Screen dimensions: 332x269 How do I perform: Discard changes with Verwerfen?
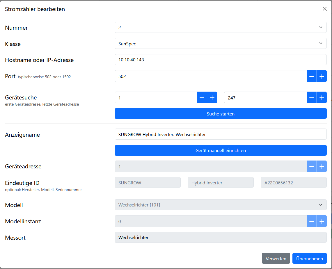276,259
